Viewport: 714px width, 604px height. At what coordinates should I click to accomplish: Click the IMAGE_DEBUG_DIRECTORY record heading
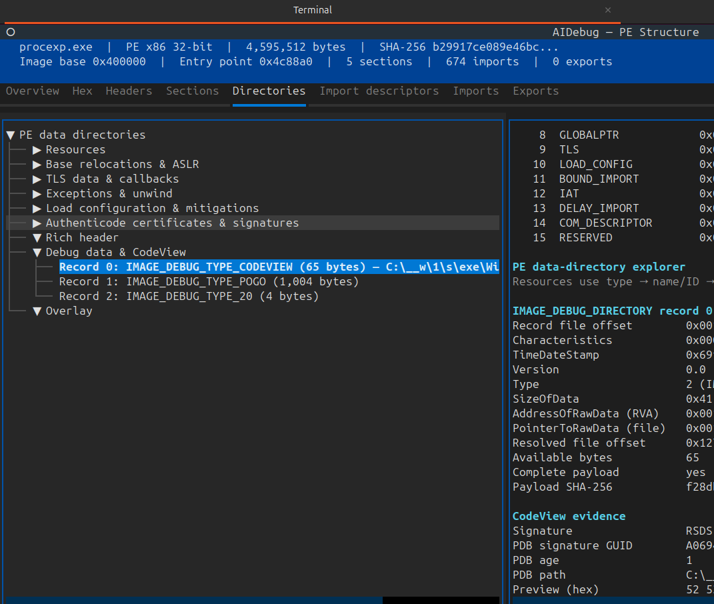(613, 311)
